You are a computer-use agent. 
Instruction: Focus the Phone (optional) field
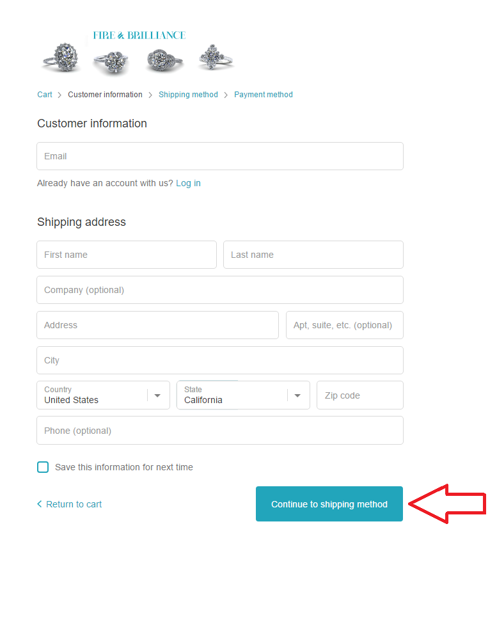pos(220,430)
